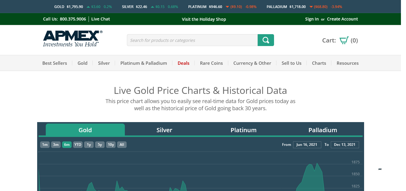Expand the Platinum & Palladium menu
Screen dimensions: 406x191
point(144,63)
